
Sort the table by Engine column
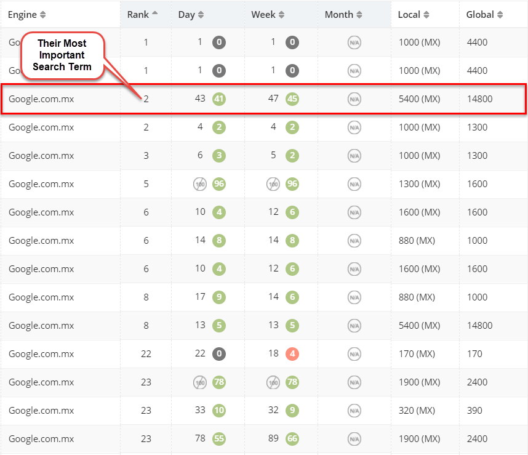[42, 15]
